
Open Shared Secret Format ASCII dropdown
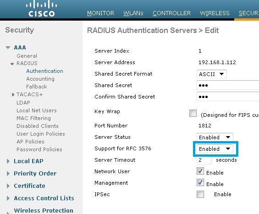pyautogui.click(x=212, y=74)
